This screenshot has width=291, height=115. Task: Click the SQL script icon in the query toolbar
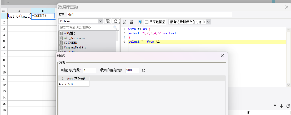132,22
